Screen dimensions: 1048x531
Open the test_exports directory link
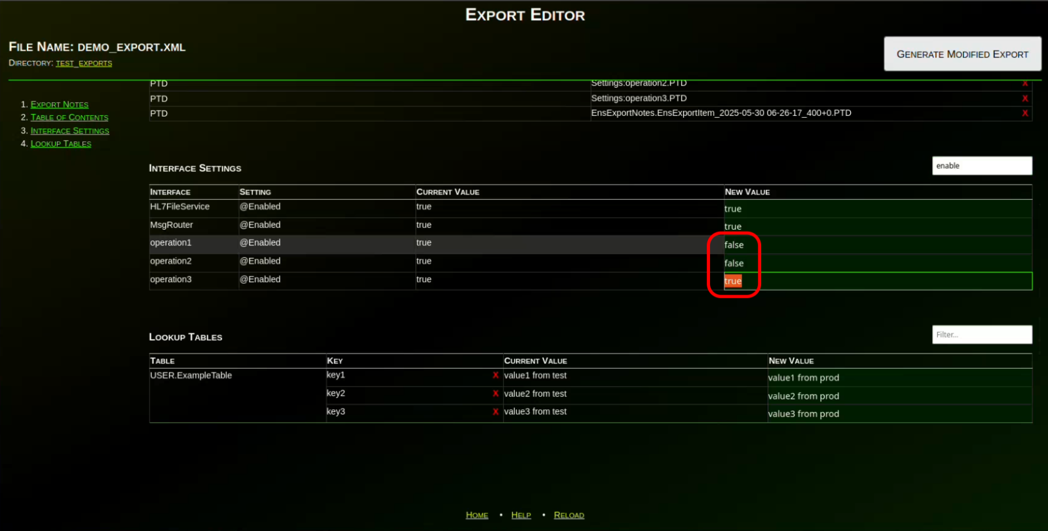coord(84,64)
